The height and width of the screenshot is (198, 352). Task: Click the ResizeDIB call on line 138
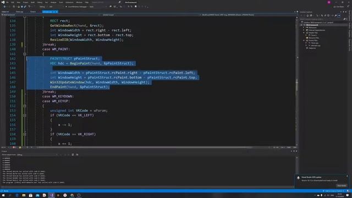87,40
